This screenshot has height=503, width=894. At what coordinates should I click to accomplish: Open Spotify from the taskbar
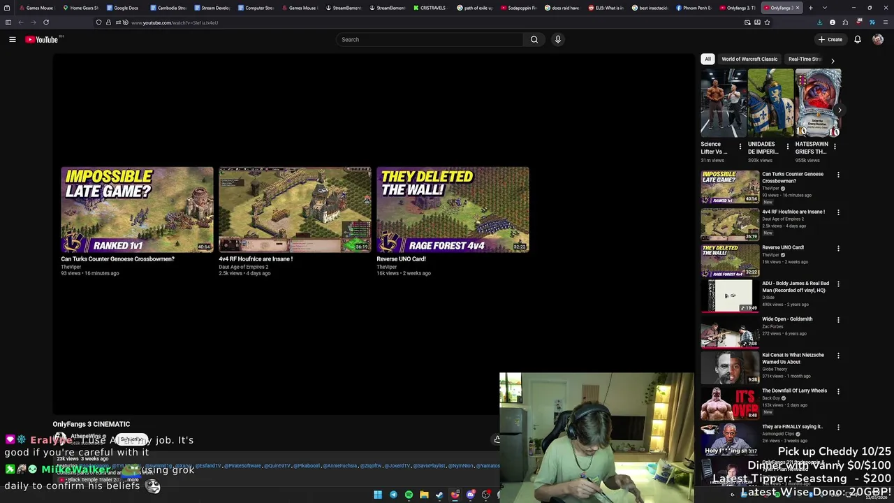409,495
